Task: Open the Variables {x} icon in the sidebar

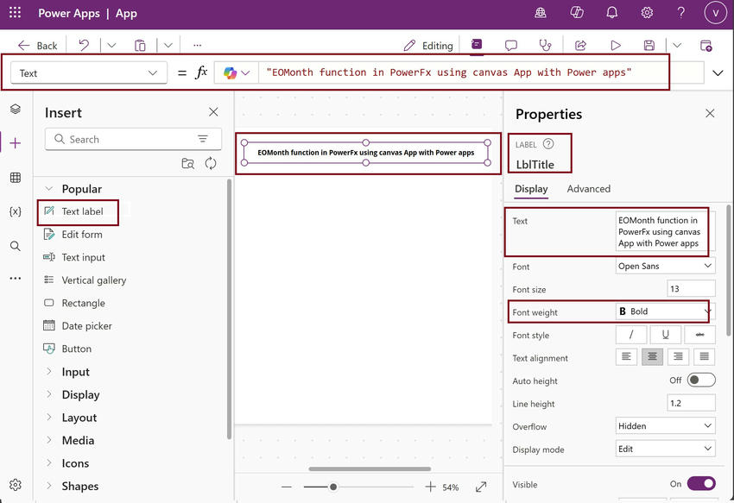Action: pos(16,211)
